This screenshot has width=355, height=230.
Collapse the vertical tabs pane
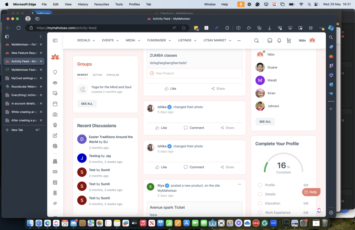pos(41,37)
